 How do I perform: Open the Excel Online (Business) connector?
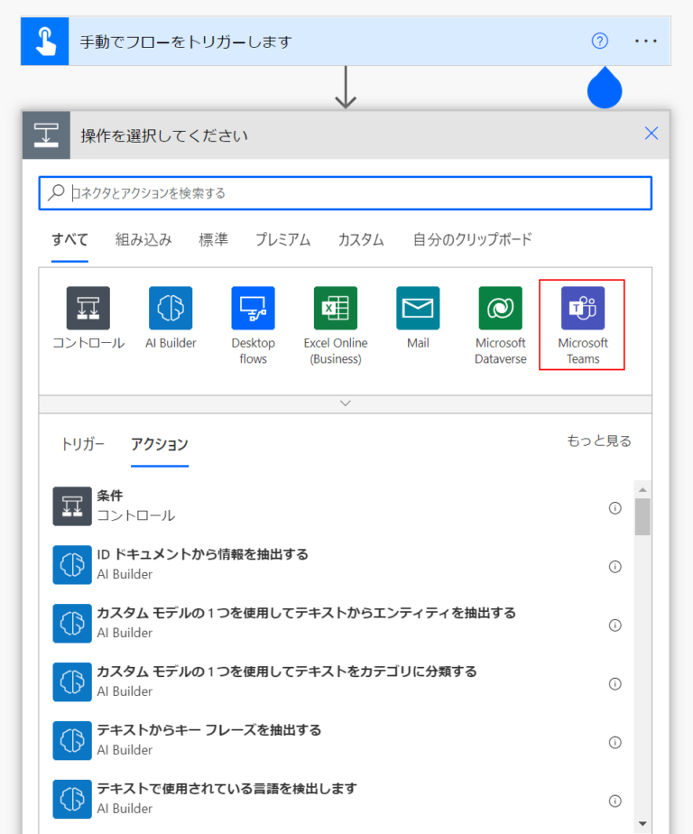pyautogui.click(x=336, y=307)
